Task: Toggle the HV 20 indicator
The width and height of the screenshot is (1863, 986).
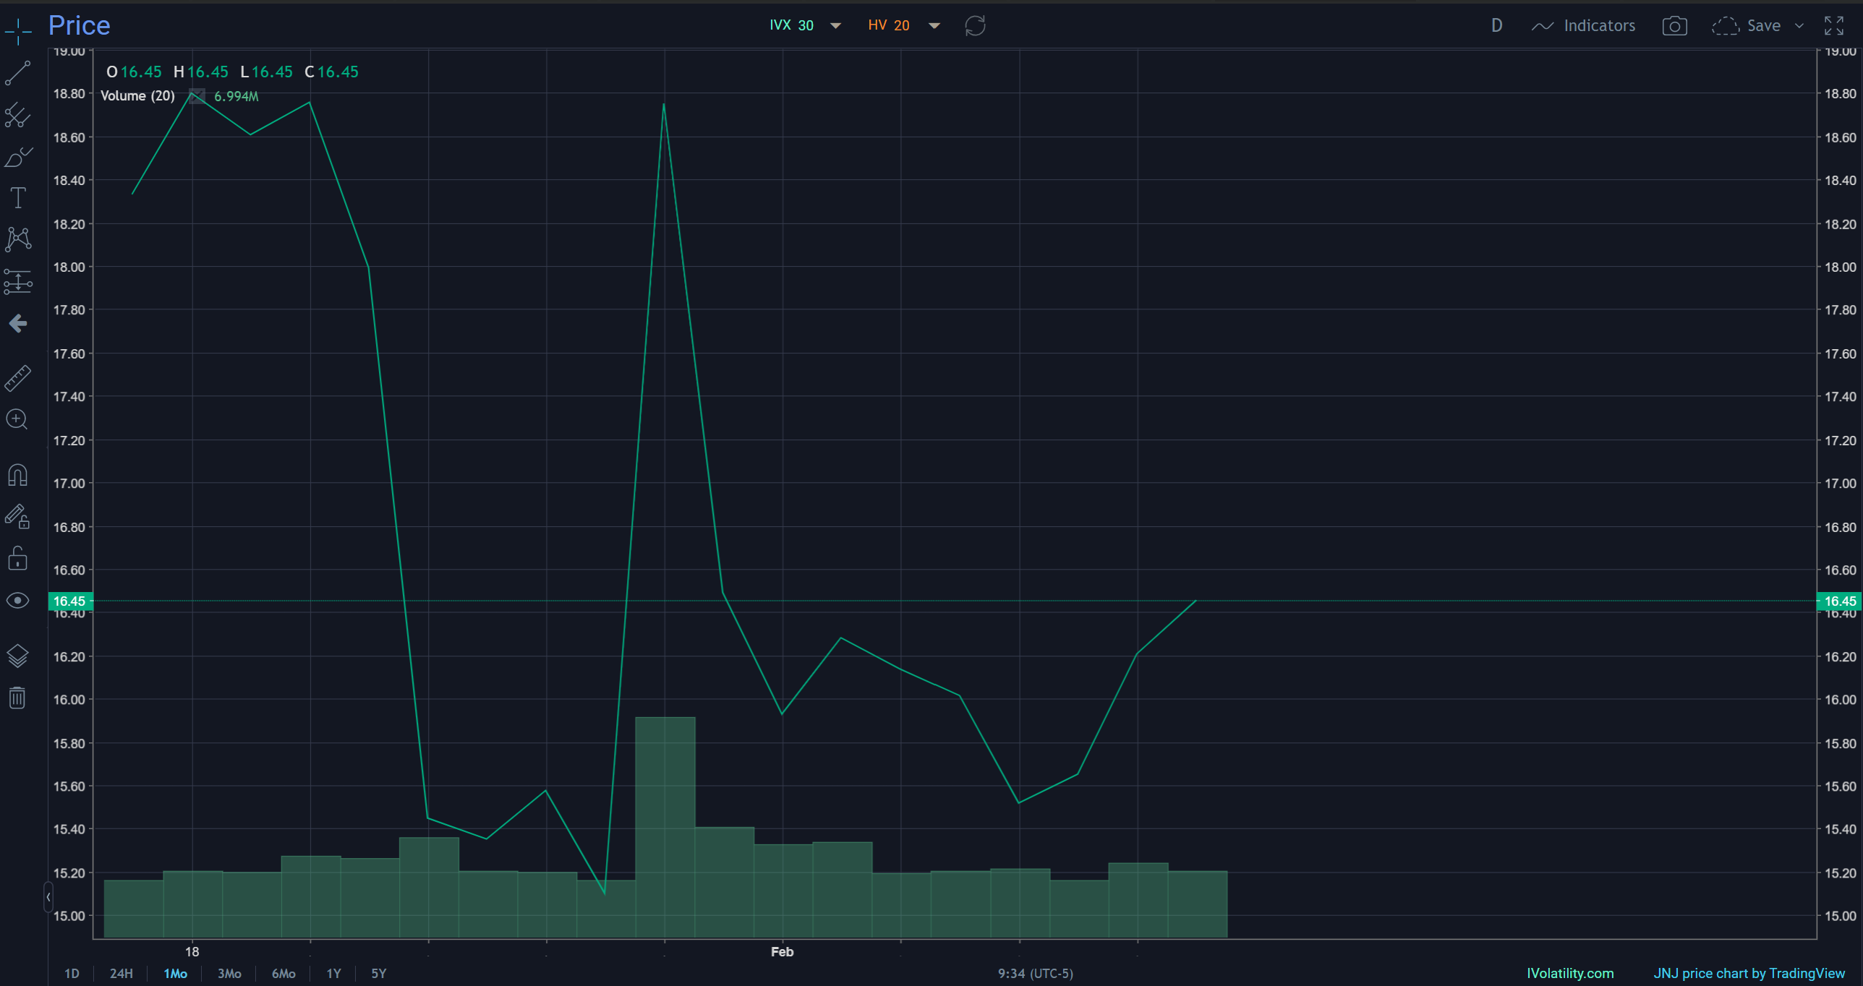Action: tap(889, 25)
